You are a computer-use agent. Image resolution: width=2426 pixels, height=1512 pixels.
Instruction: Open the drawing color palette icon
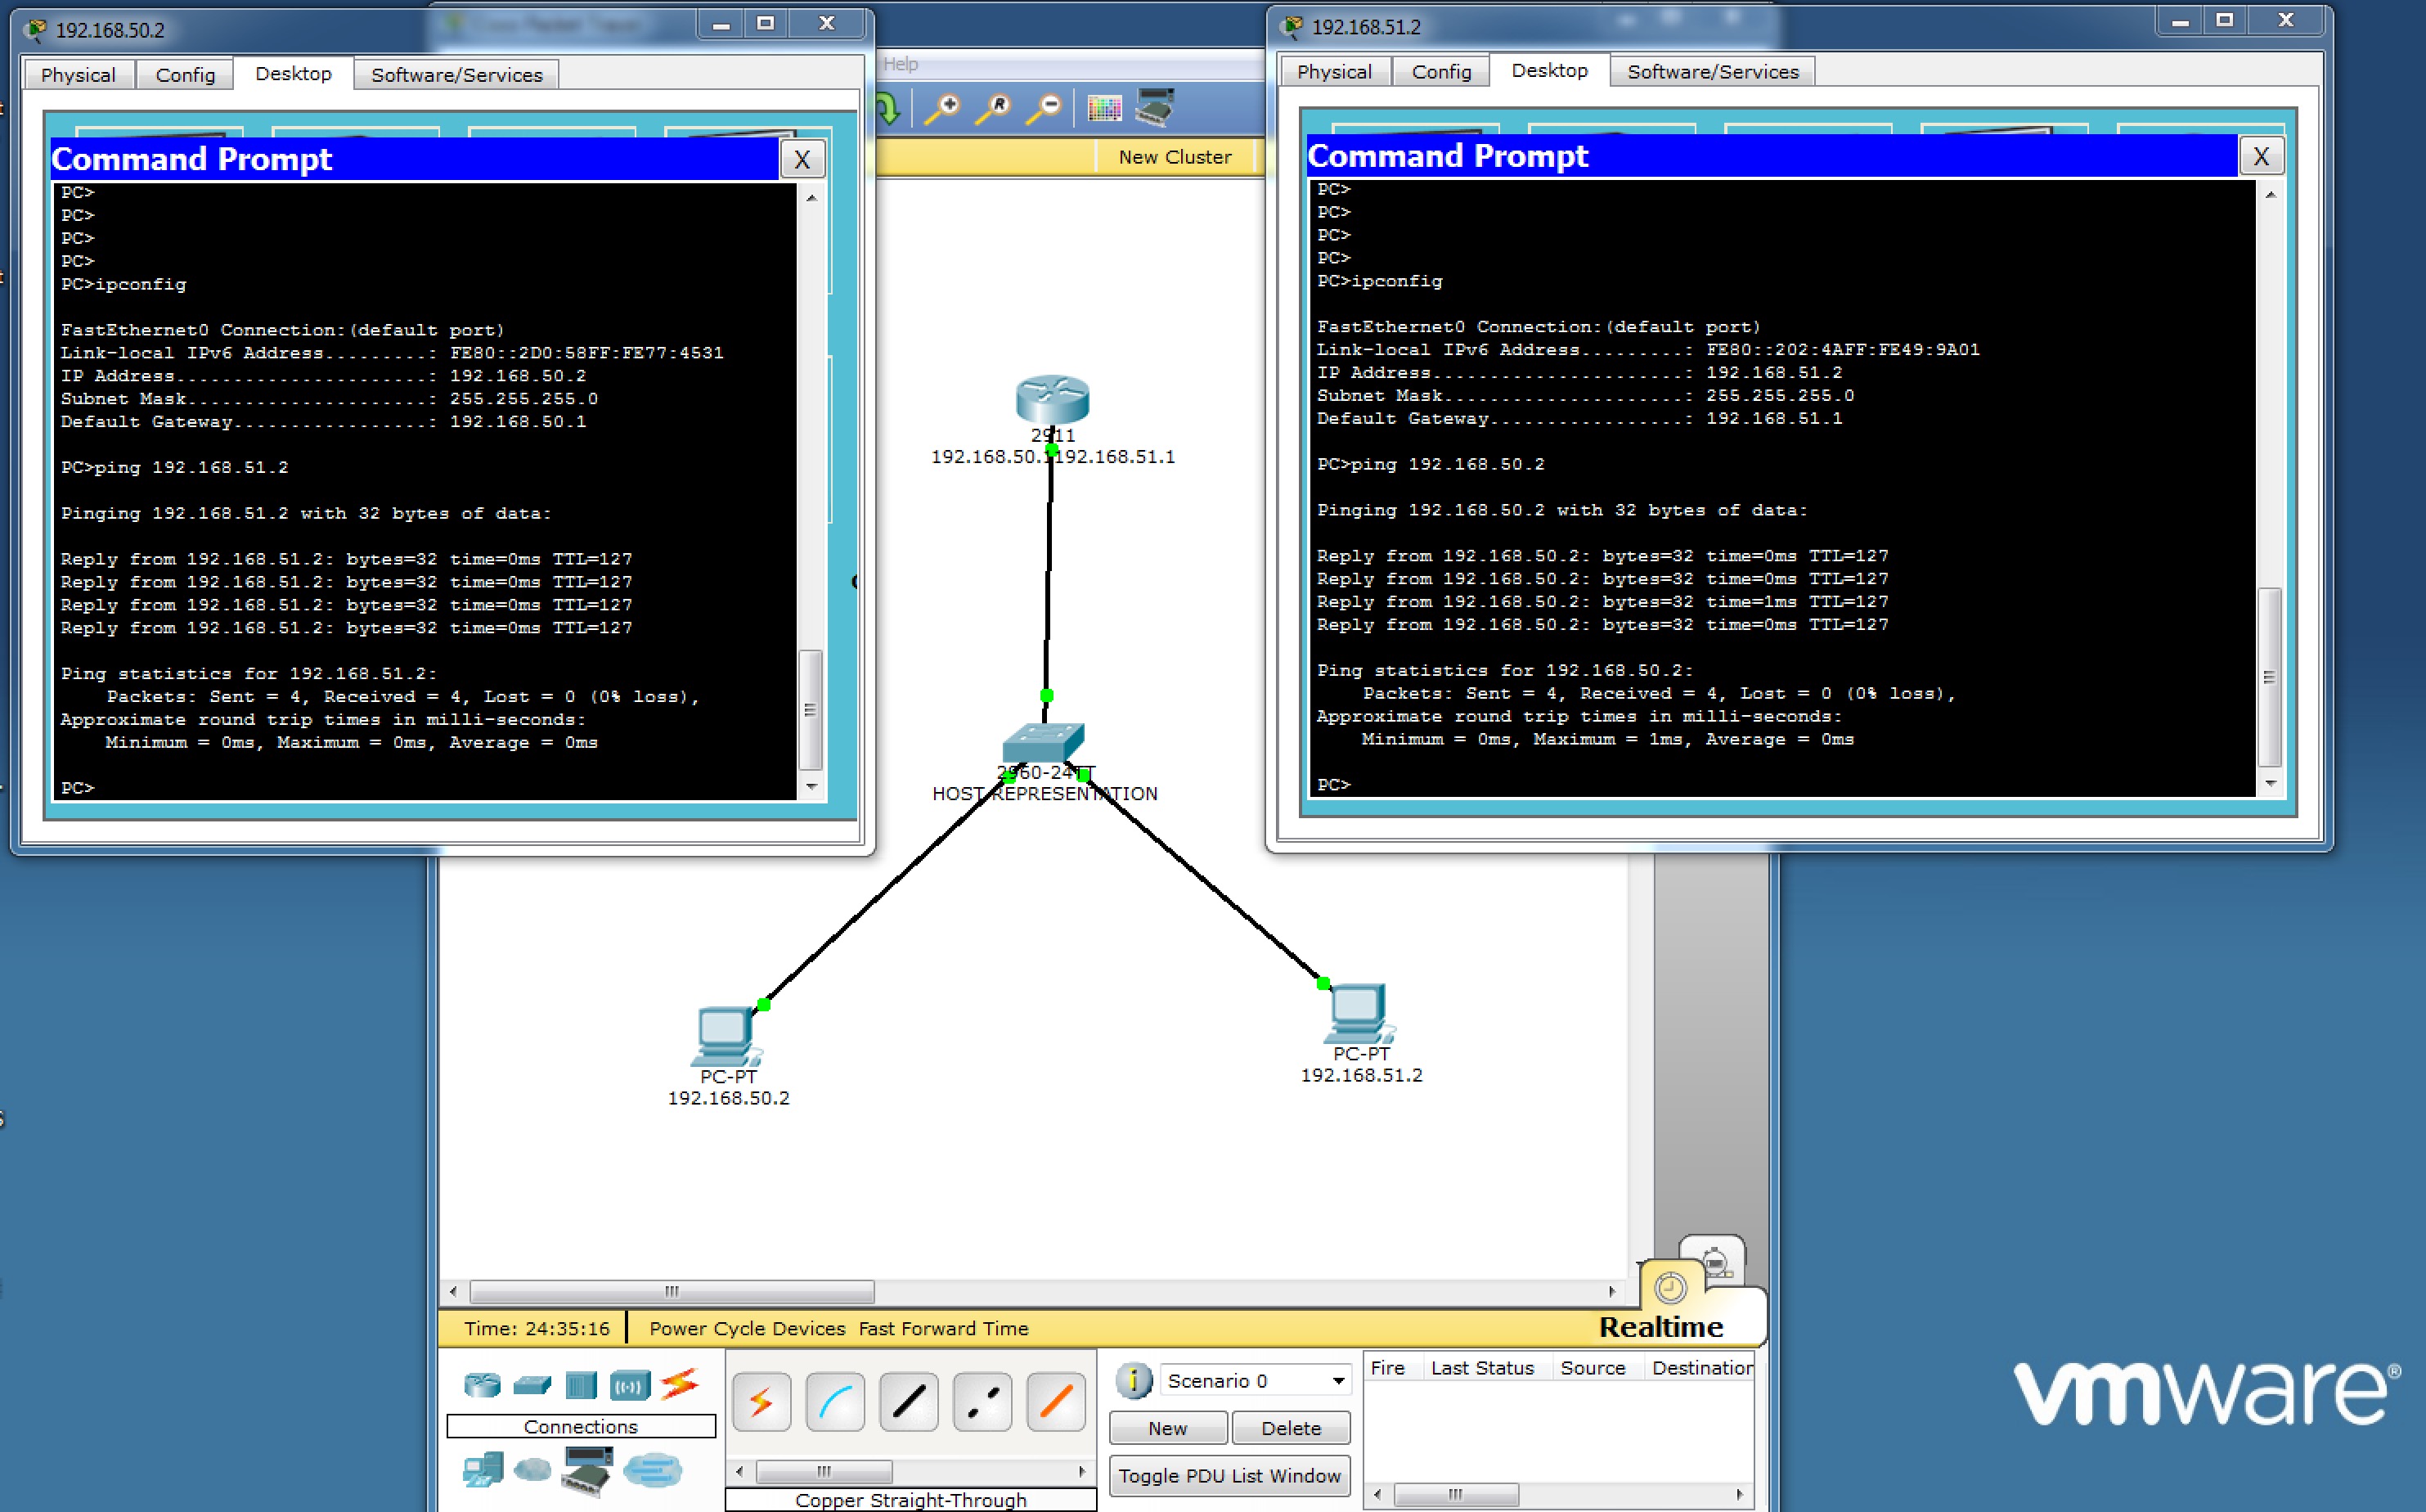coord(1104,108)
